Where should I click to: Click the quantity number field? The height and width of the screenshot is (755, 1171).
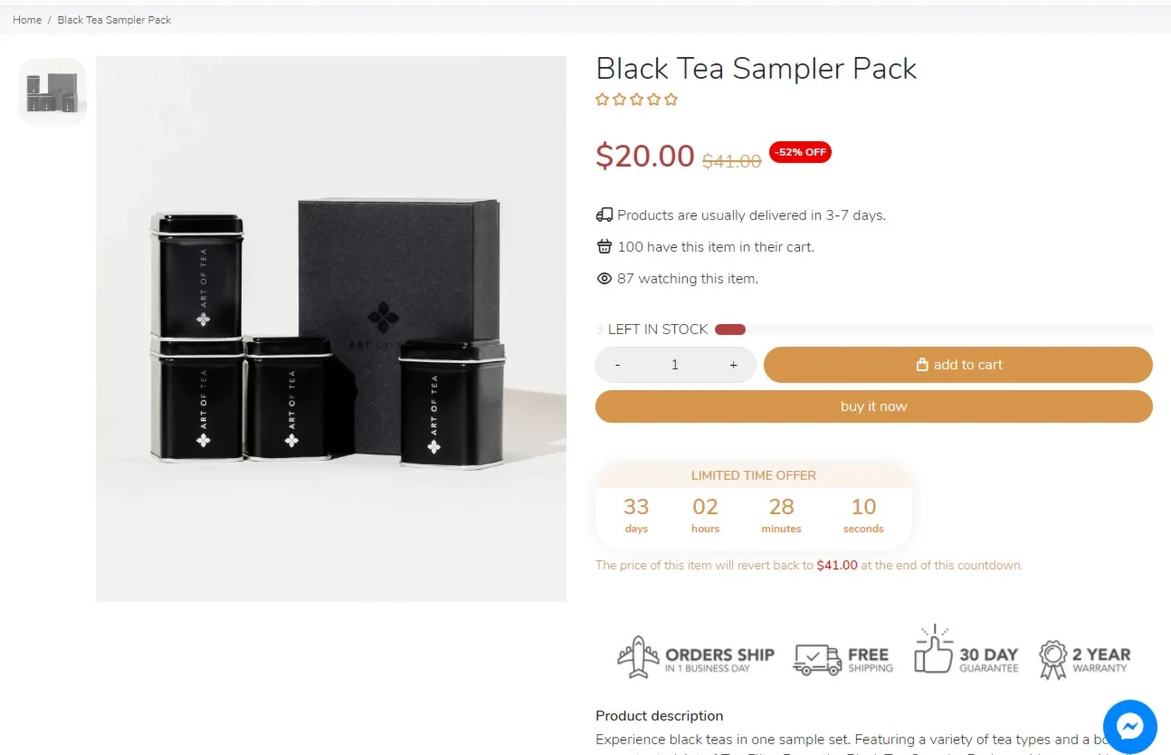click(x=675, y=365)
